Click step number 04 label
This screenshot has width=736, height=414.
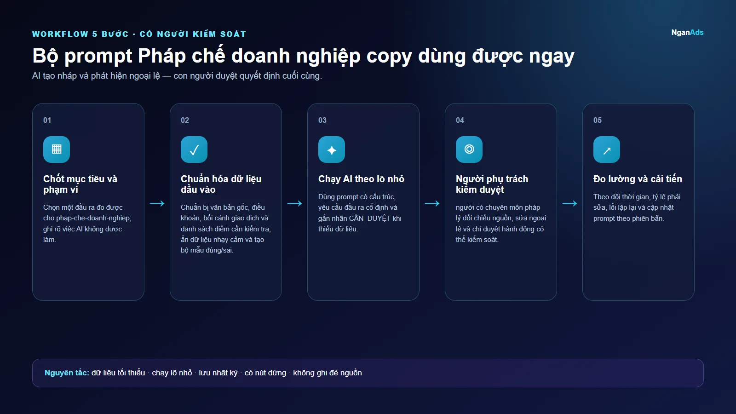tap(460, 120)
